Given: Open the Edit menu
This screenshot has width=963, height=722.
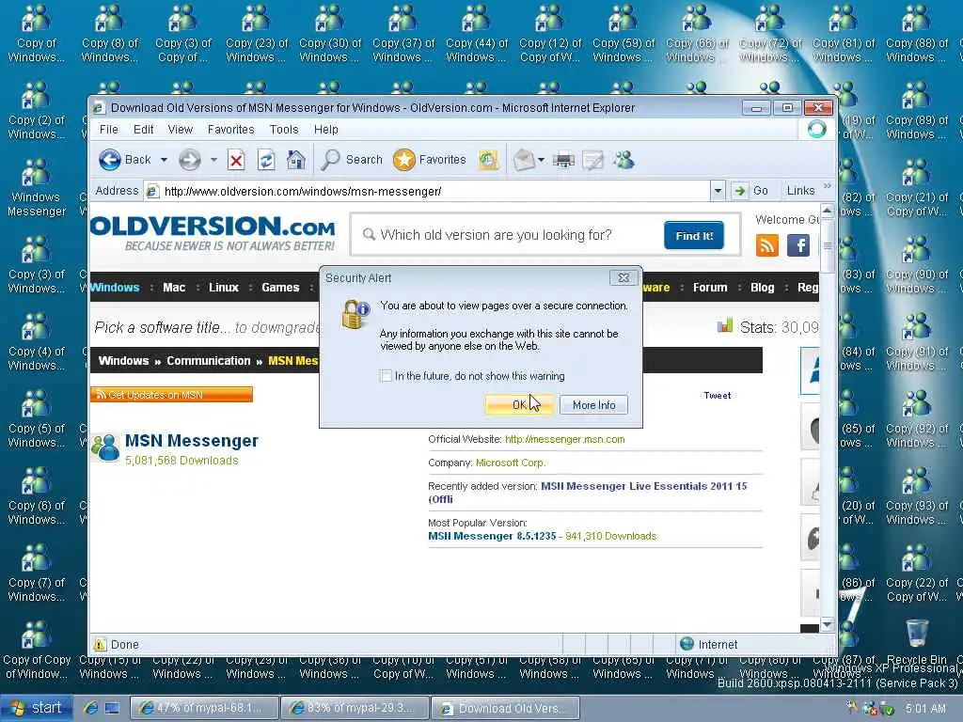Looking at the screenshot, I should tap(144, 130).
